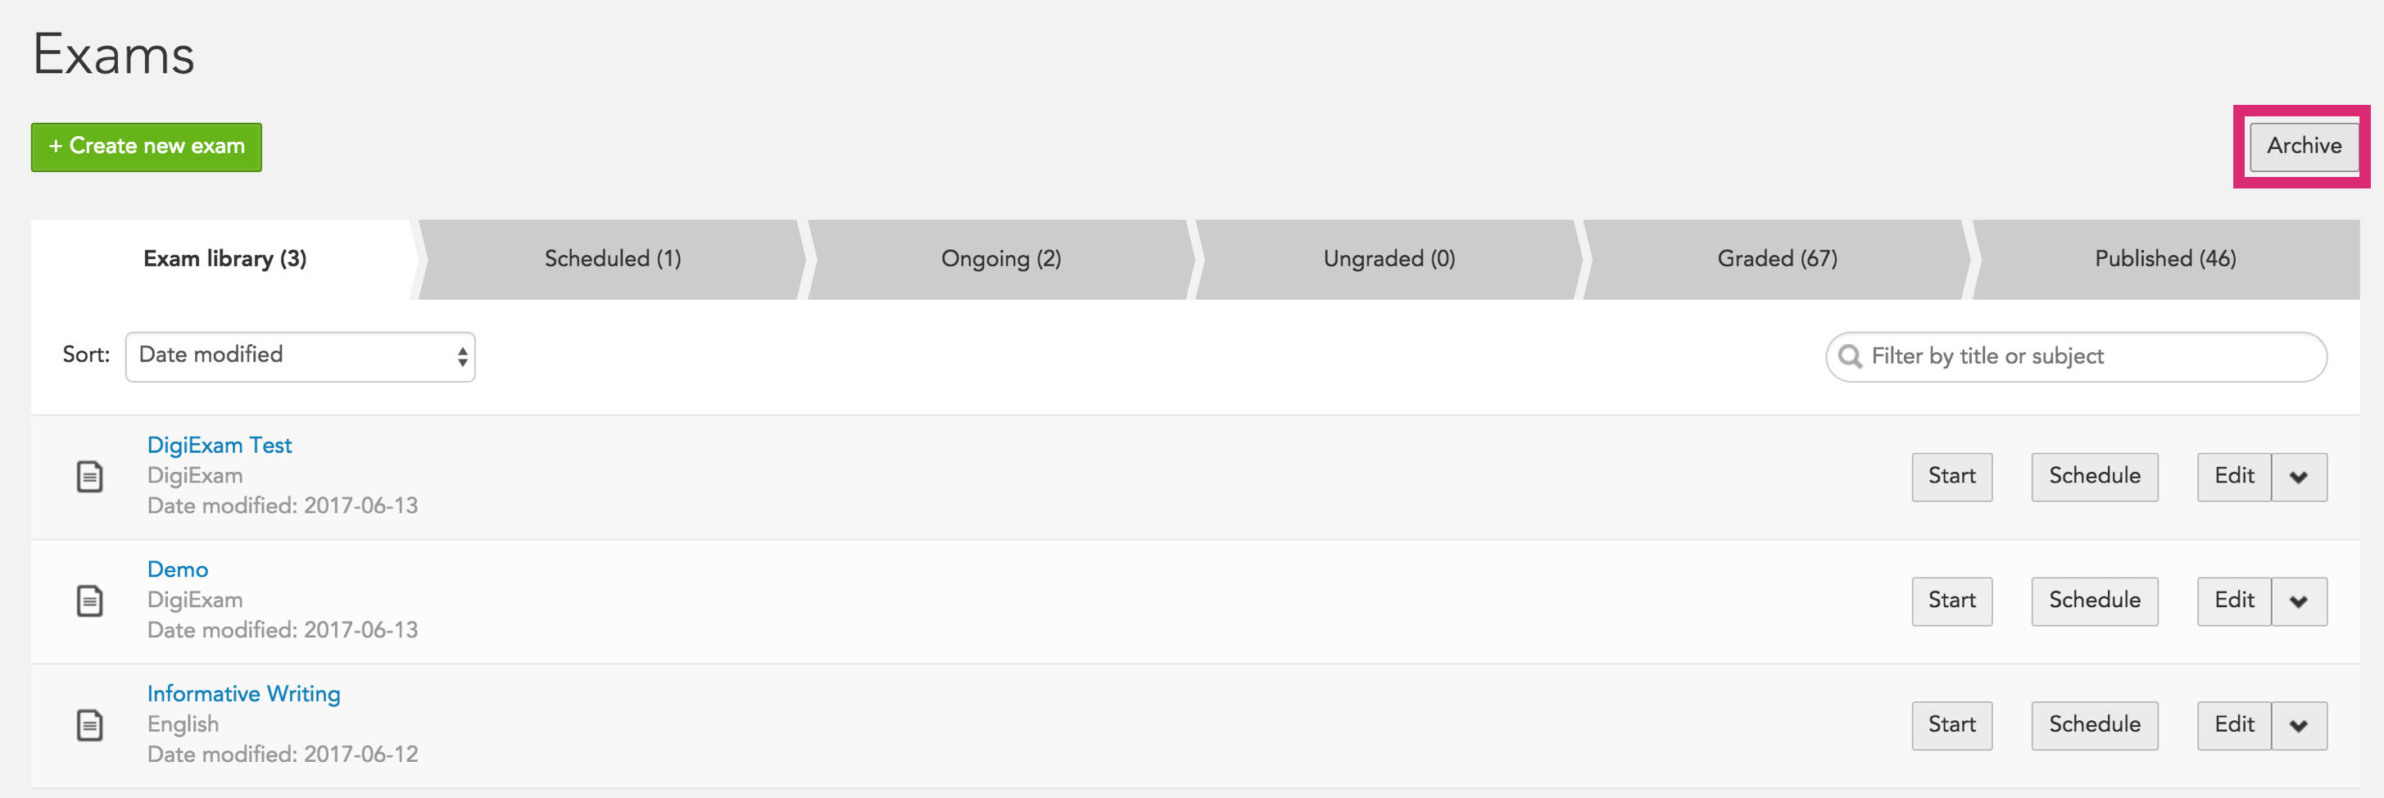Open the Archive button
2384x798 pixels.
pyautogui.click(x=2304, y=147)
